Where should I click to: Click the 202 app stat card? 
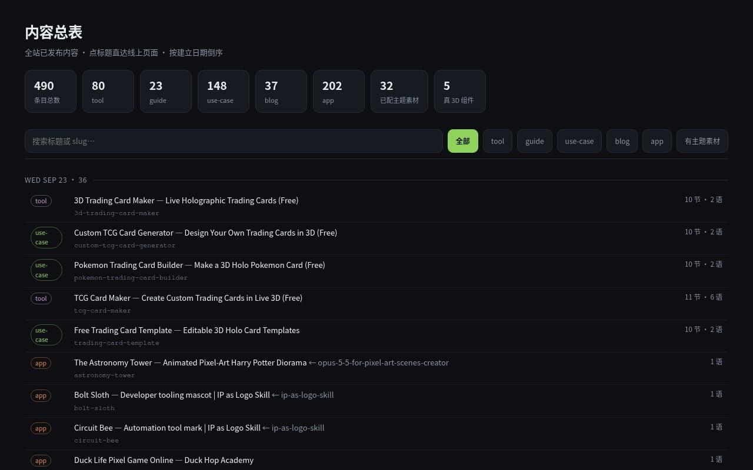tap(339, 91)
